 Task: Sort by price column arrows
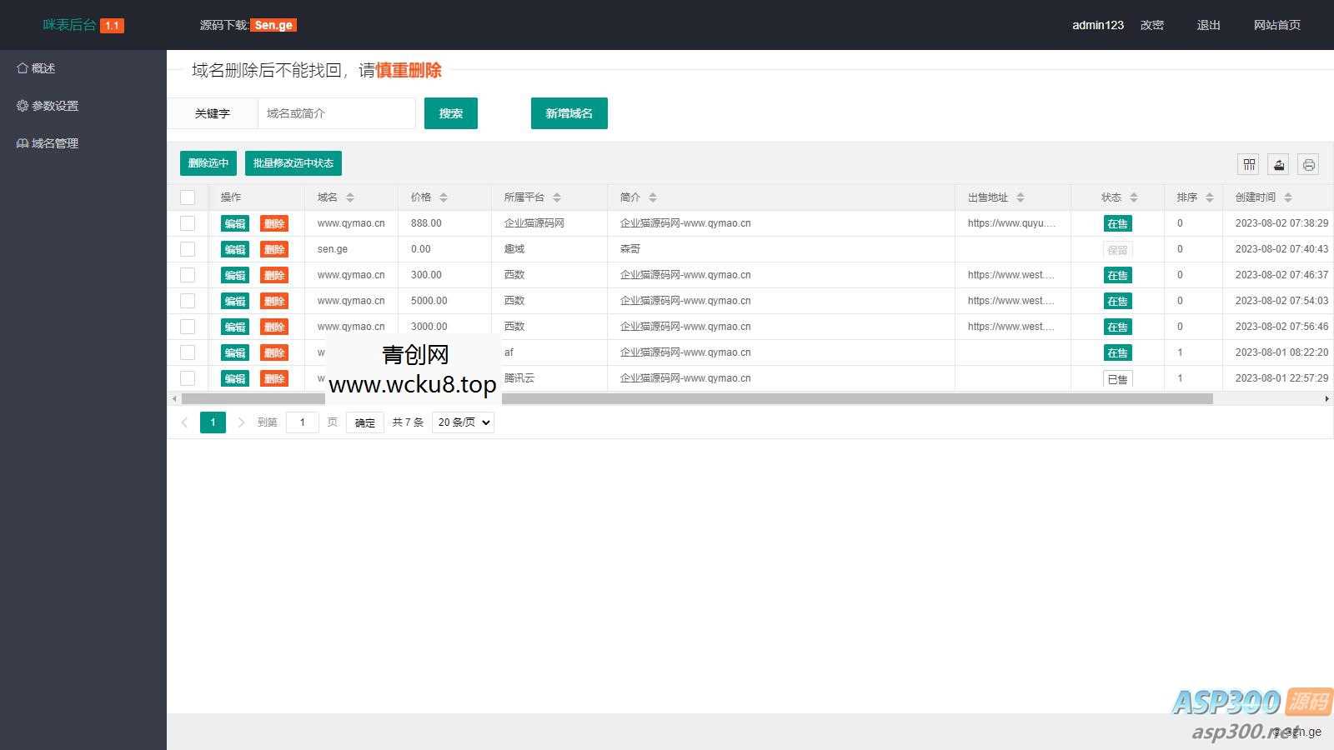click(444, 197)
